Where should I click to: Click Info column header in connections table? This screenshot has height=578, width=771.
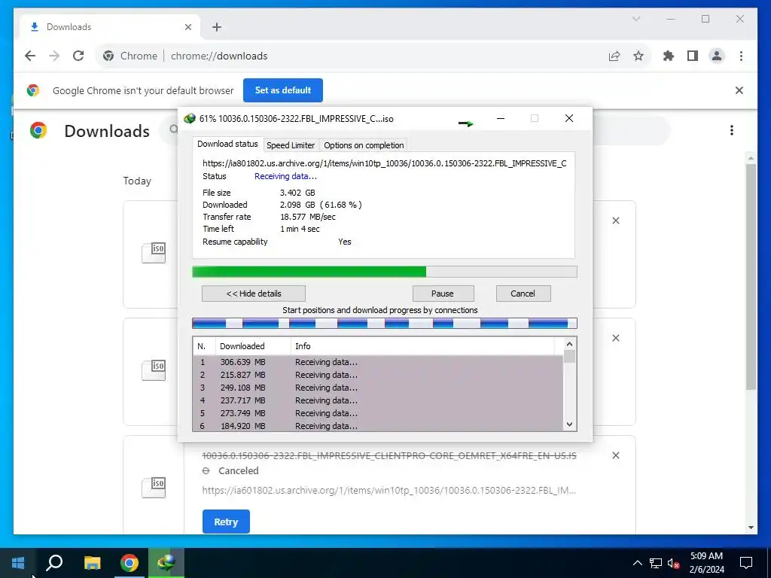pyautogui.click(x=422, y=346)
